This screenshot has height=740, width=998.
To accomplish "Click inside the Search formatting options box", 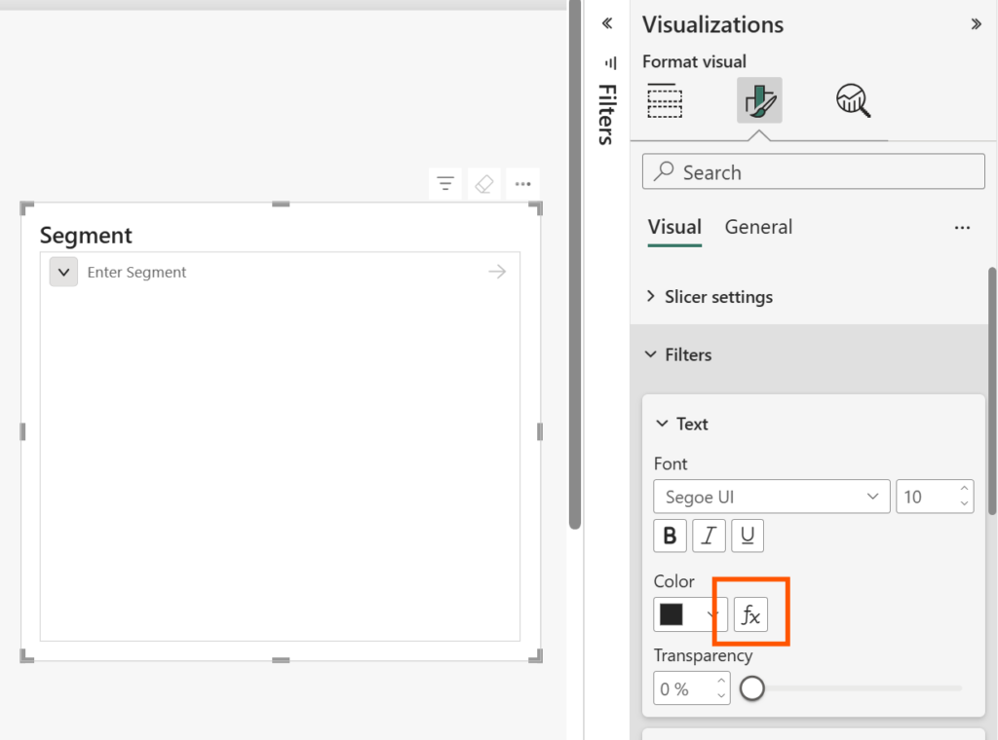I will pos(814,171).
